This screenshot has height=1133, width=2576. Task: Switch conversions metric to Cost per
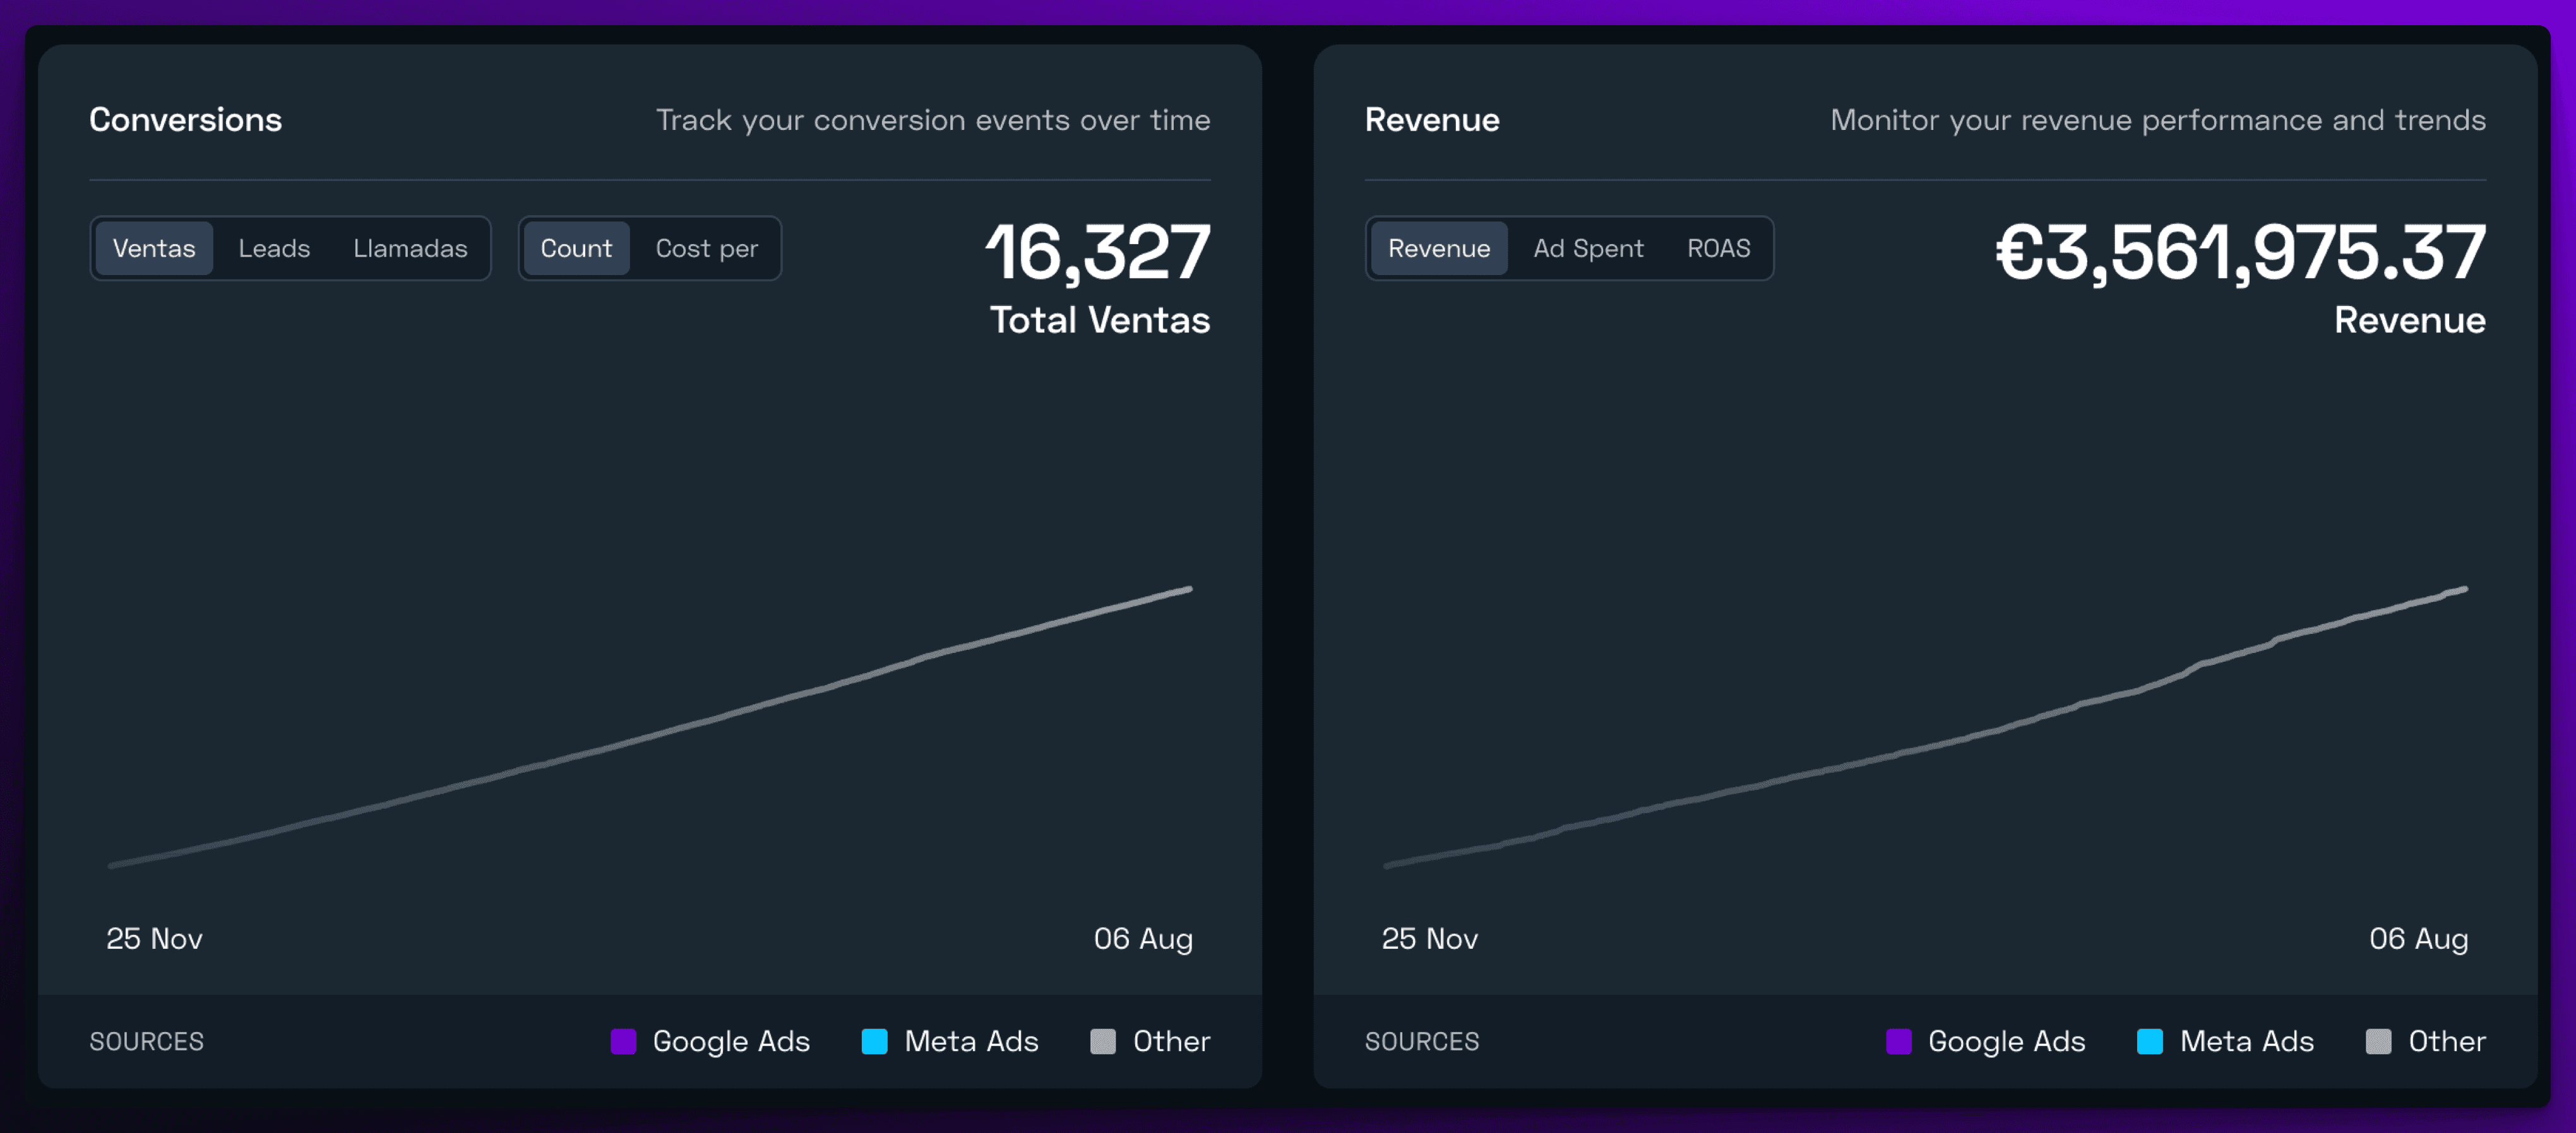707,249
